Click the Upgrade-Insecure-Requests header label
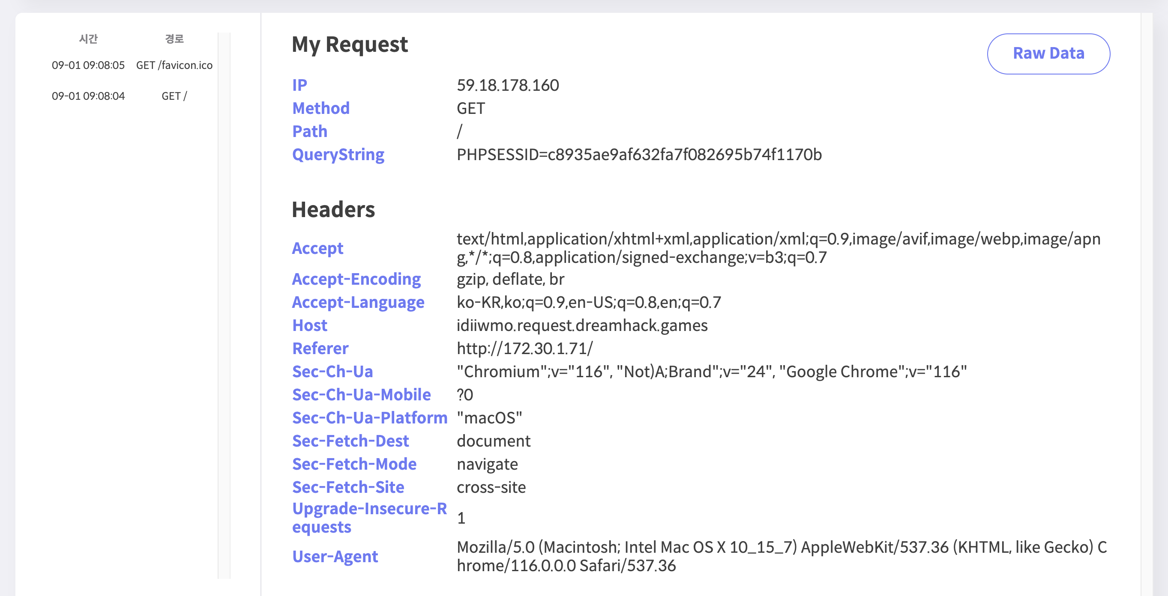This screenshot has width=1168, height=596. [369, 518]
